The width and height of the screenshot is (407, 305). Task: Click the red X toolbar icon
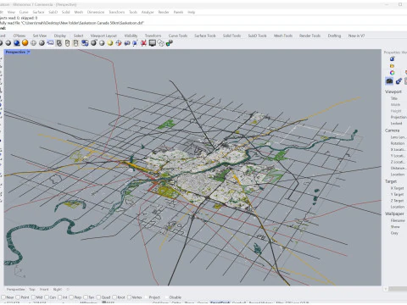[x=144, y=43]
